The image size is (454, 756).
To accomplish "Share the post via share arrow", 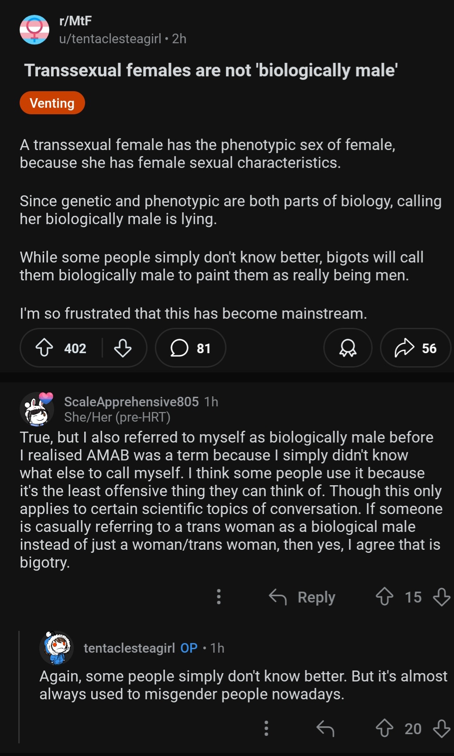I will [415, 348].
